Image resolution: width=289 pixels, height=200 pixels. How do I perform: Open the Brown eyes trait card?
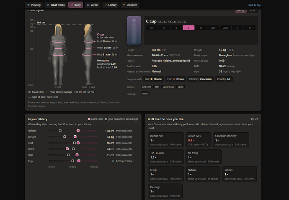[198, 140]
